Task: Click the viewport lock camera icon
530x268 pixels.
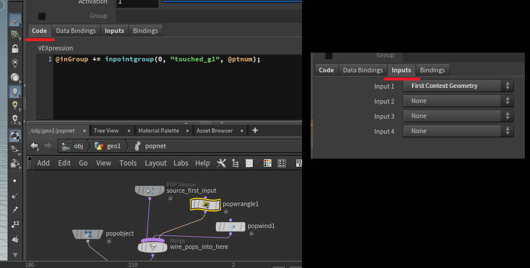Action: [15, 49]
